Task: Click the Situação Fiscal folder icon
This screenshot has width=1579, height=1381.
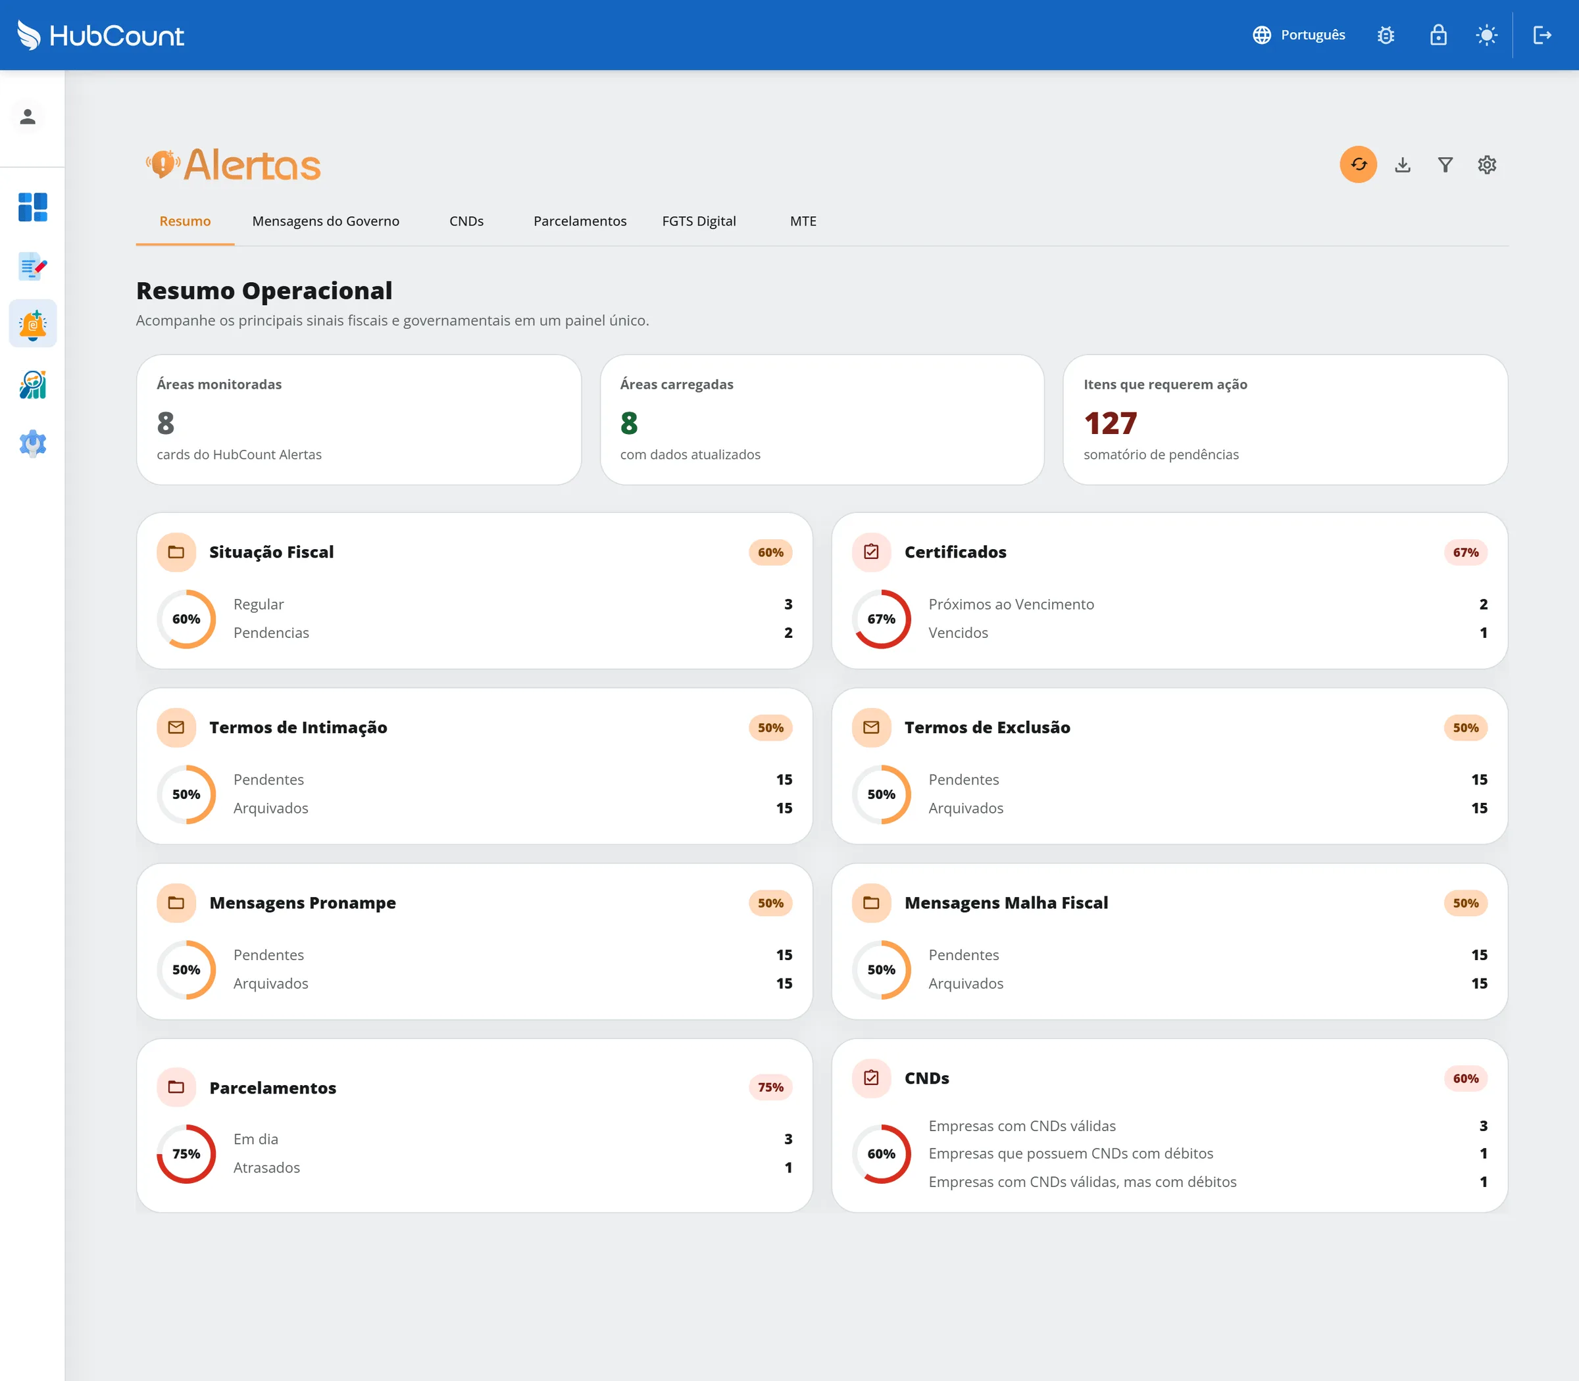Action: pos(176,552)
